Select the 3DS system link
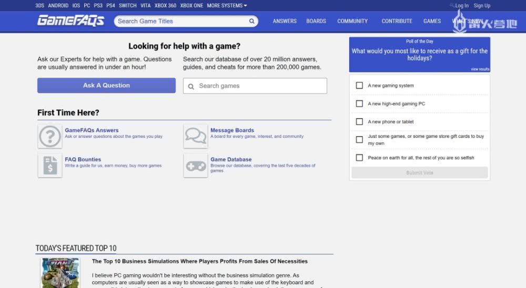 pos(39,5)
